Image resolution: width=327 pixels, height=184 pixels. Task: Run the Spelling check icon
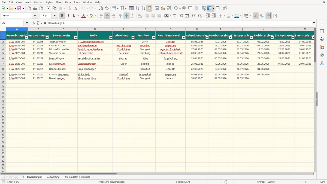[107, 8]
